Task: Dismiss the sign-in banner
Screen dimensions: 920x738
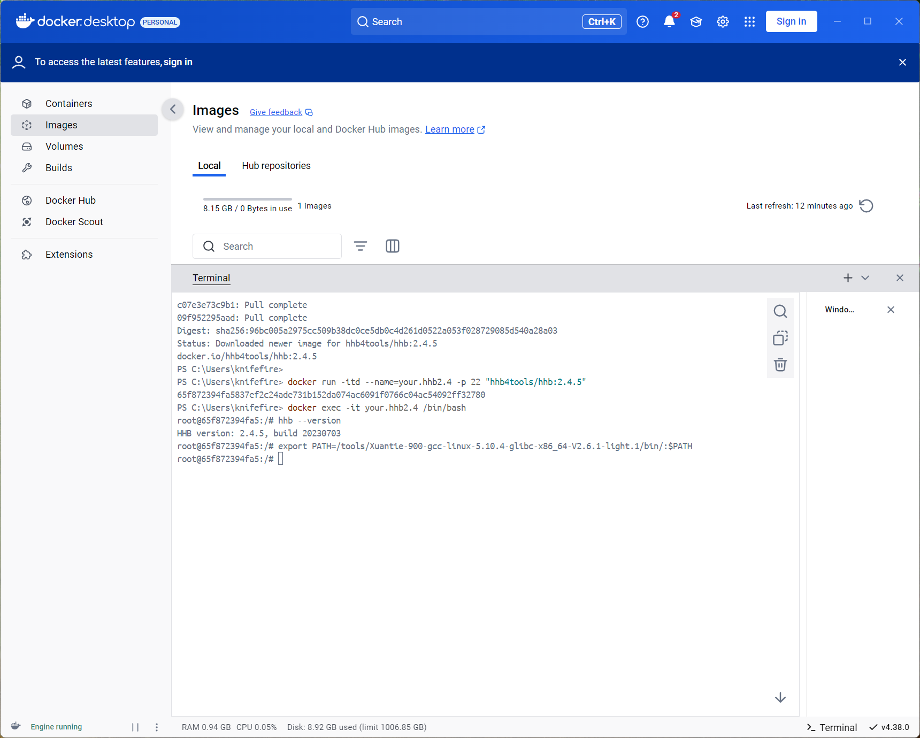Action: (x=902, y=63)
